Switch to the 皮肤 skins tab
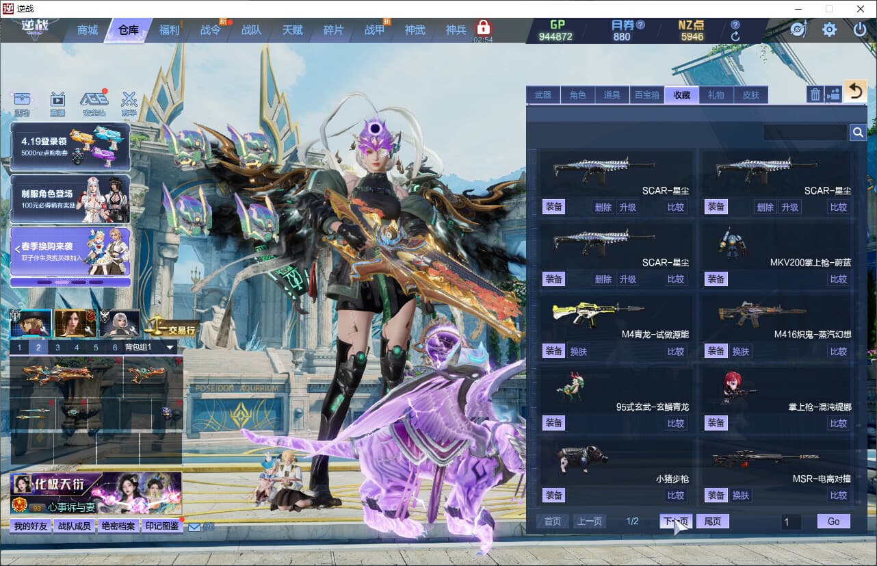The width and height of the screenshot is (877, 566). click(751, 95)
